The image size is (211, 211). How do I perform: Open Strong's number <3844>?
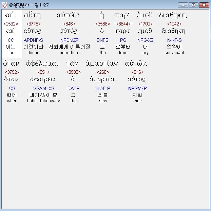pyautogui.click(x=123, y=24)
